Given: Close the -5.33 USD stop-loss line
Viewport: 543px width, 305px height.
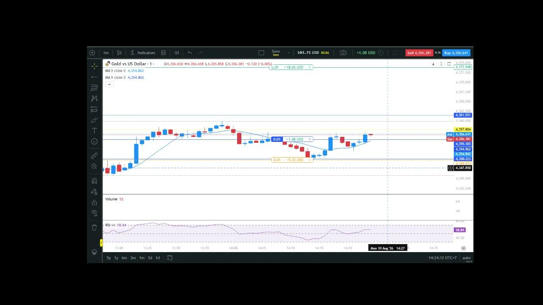Looking at the screenshot, I should click(310, 160).
